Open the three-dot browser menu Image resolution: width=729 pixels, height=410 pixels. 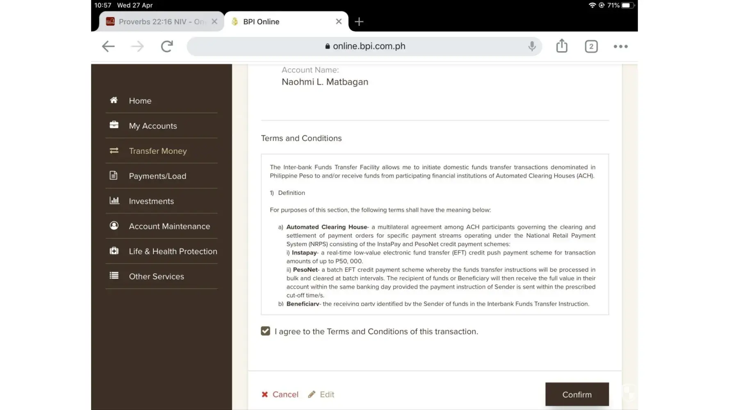pos(620,46)
